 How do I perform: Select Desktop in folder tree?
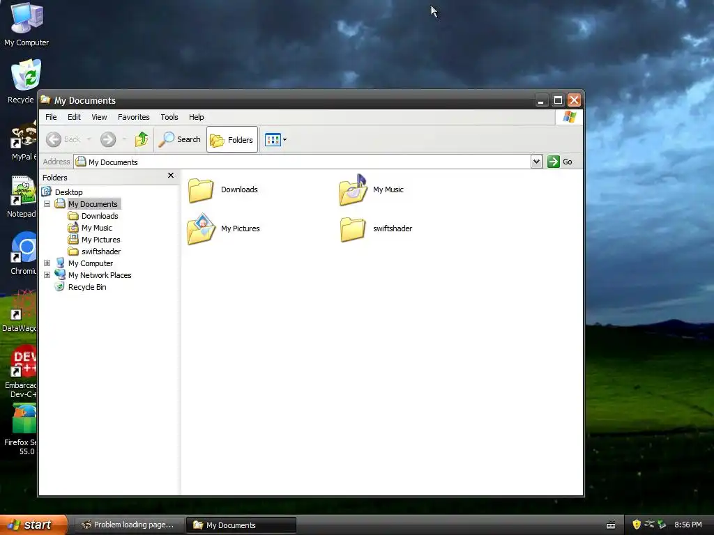coord(69,192)
